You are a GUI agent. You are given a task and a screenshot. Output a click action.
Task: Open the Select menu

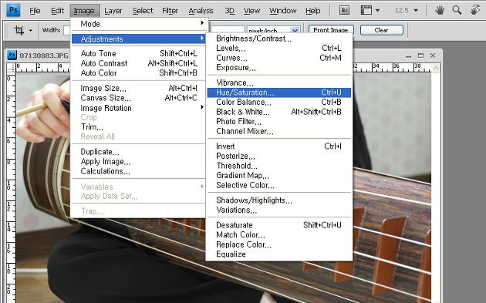pyautogui.click(x=143, y=11)
